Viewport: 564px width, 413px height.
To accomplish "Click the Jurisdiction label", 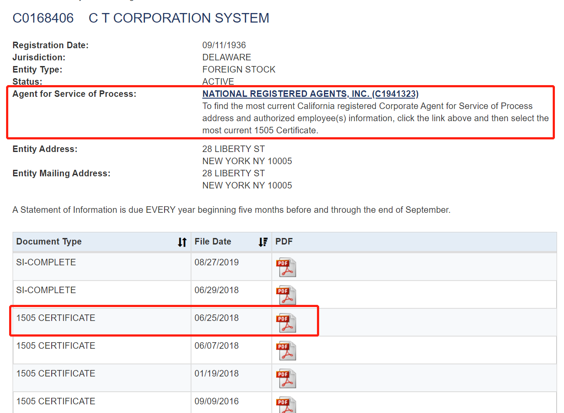I will tap(39, 57).
